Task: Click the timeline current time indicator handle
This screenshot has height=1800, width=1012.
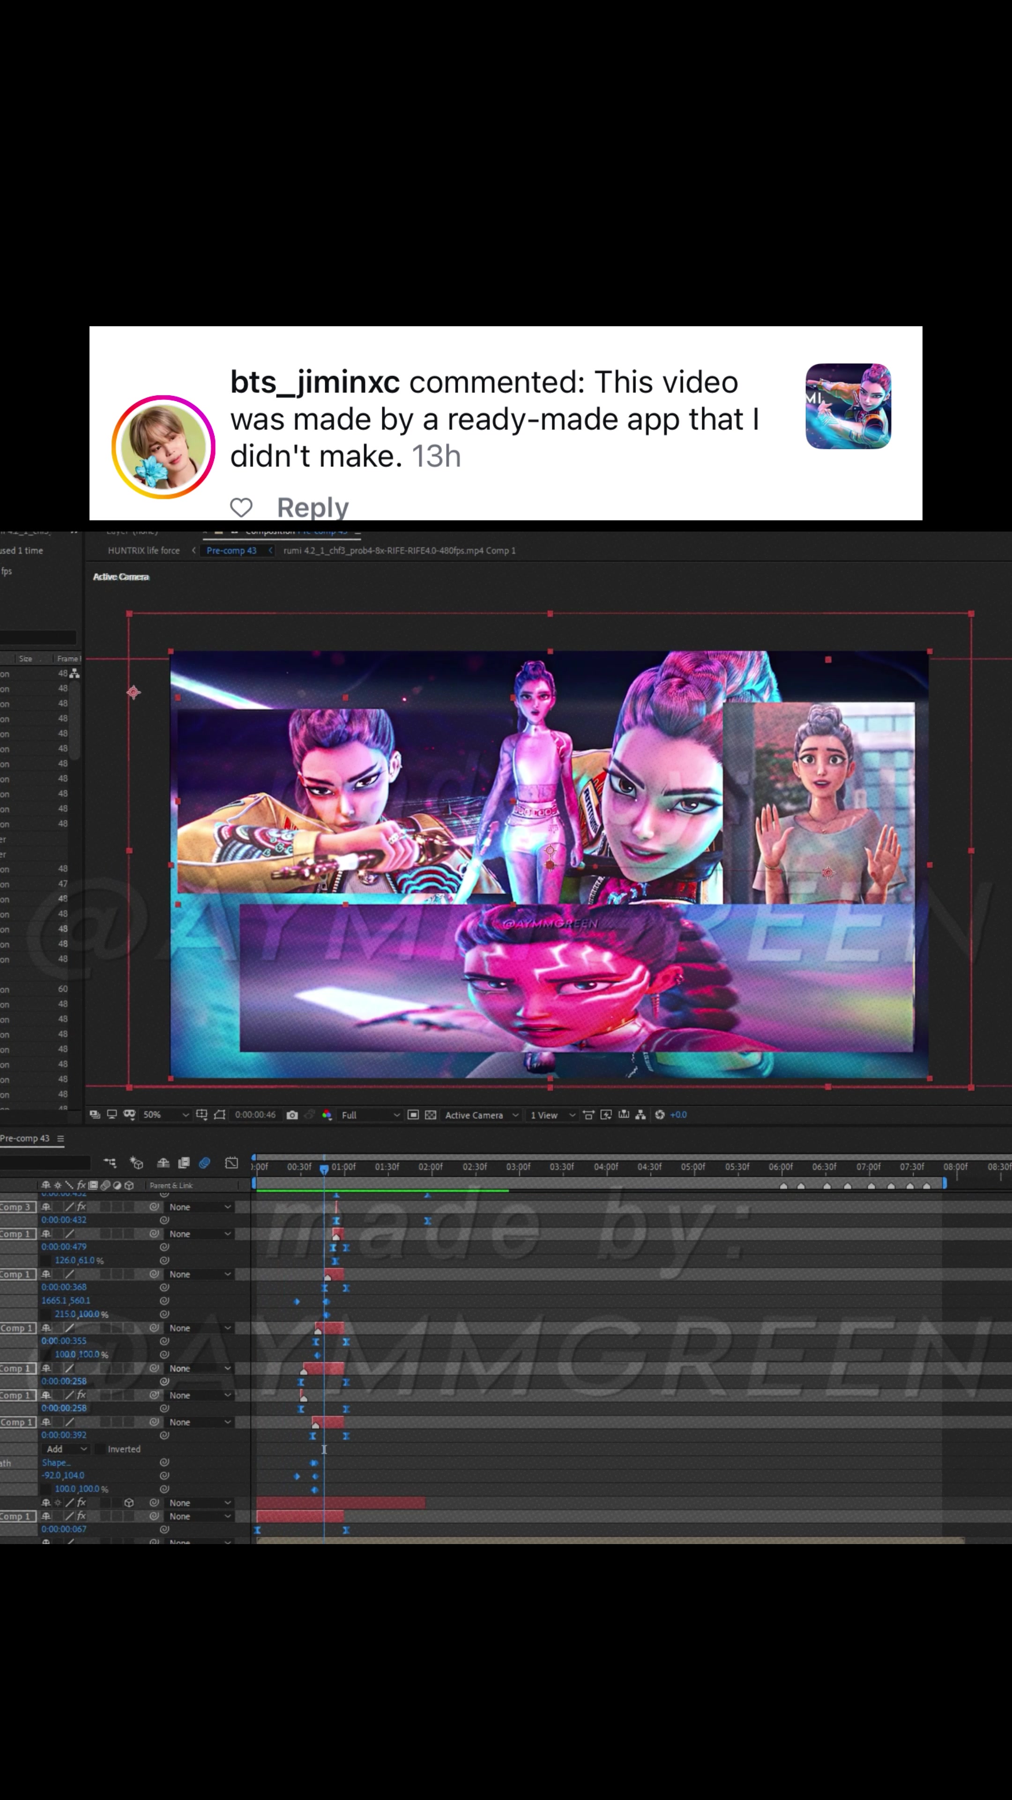Action: point(324,1168)
